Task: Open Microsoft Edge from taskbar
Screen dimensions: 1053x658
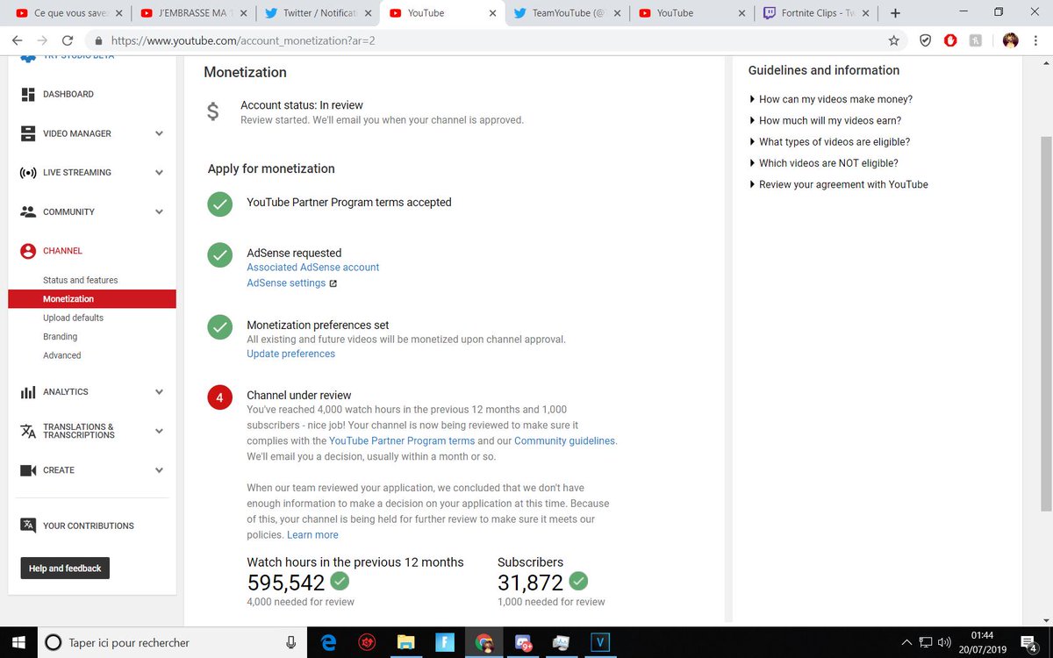Action: [x=329, y=642]
